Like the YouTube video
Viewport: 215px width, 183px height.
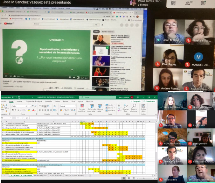coord(51,88)
